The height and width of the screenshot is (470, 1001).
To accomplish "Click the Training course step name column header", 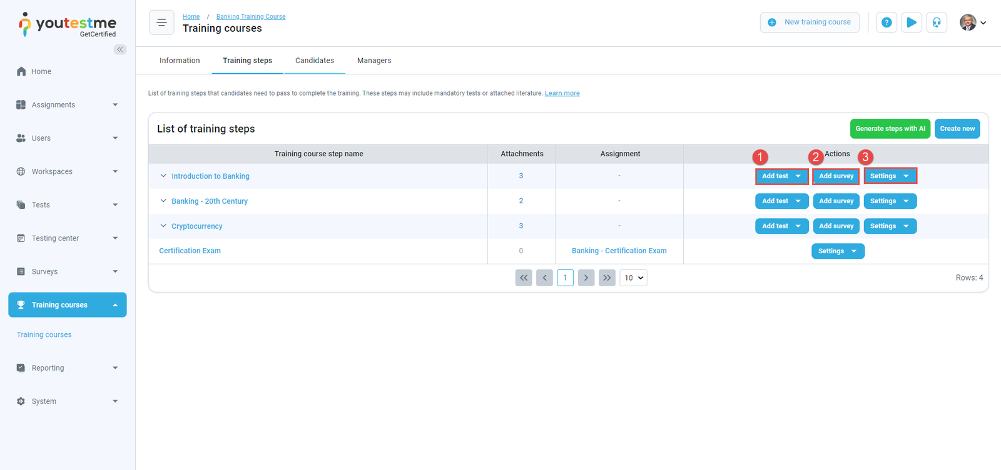I will [x=318, y=154].
